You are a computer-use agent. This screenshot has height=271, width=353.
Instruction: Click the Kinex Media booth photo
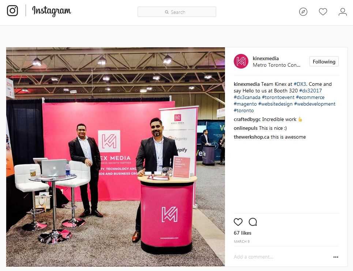tap(116, 157)
